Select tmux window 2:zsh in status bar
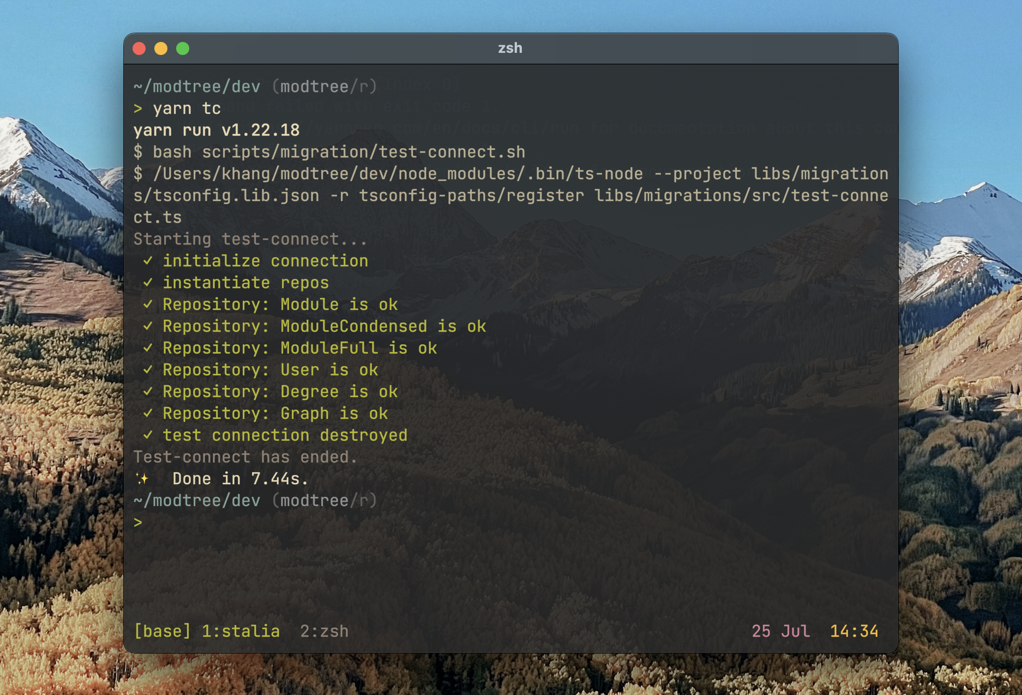Viewport: 1022px width, 695px height. pyautogui.click(x=324, y=631)
